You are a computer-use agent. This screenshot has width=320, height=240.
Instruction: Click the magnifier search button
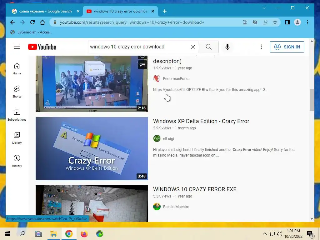[x=208, y=47]
